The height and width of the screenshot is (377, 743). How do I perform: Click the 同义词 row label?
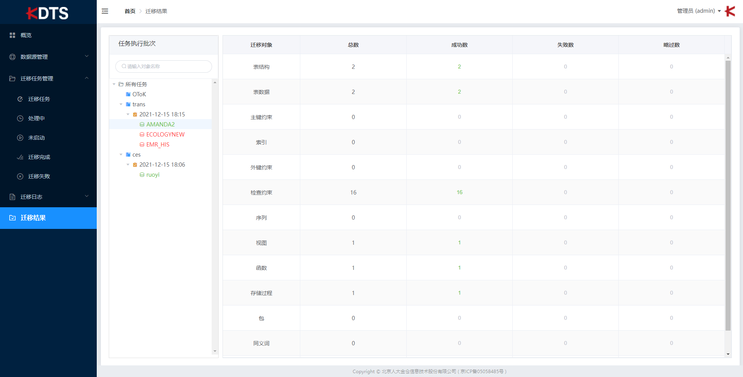click(261, 343)
